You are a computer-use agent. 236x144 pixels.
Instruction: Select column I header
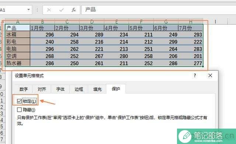(215, 22)
